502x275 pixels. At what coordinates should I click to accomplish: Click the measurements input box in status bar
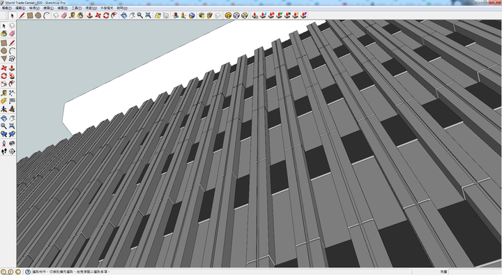[x=475, y=272]
